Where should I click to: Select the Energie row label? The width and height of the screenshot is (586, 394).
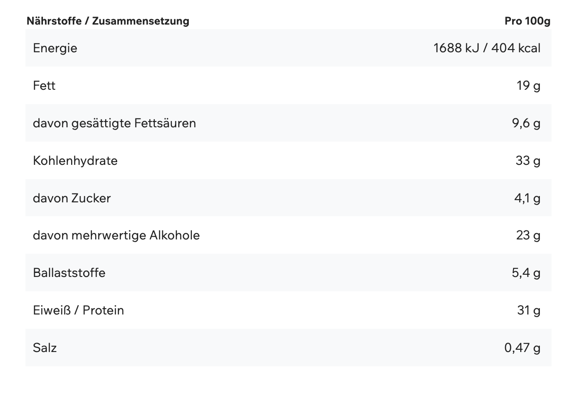(x=55, y=48)
